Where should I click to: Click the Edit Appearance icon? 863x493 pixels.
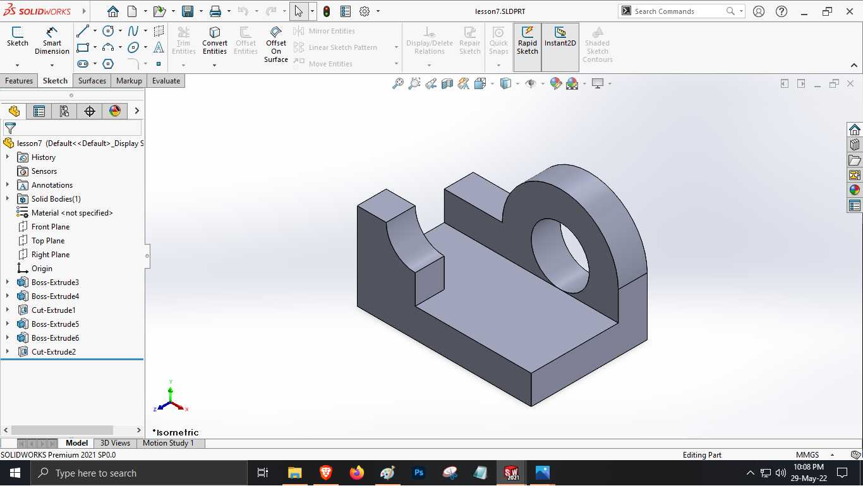(556, 83)
